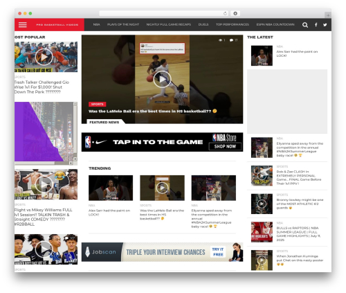The height and width of the screenshot is (293, 346).
Task: Play the featured LaMelo Ball video
Action: point(162,80)
